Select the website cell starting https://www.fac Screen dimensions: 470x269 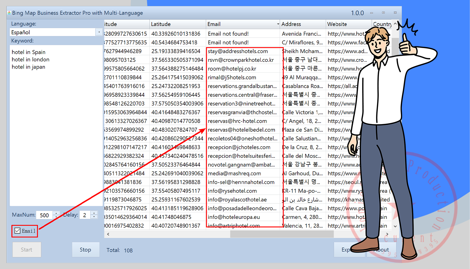[x=349, y=42]
